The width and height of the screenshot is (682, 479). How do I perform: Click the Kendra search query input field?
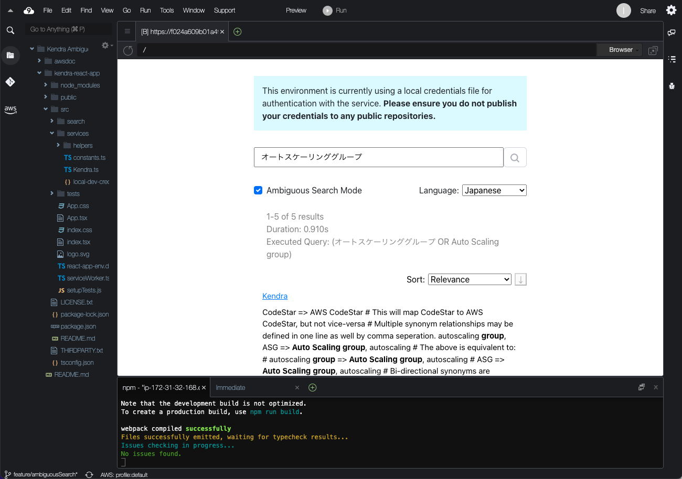[x=379, y=157]
